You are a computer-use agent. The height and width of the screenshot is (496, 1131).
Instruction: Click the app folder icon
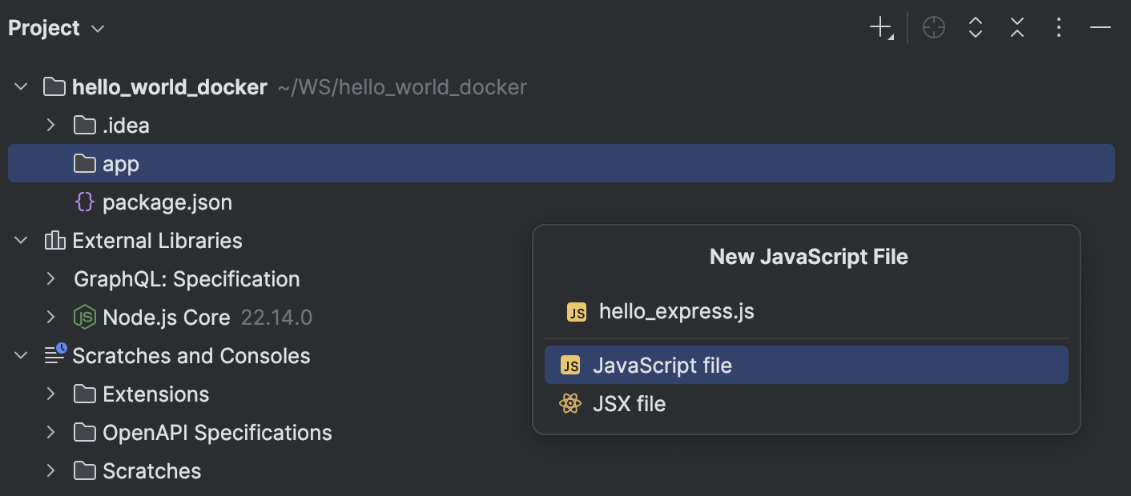click(85, 164)
